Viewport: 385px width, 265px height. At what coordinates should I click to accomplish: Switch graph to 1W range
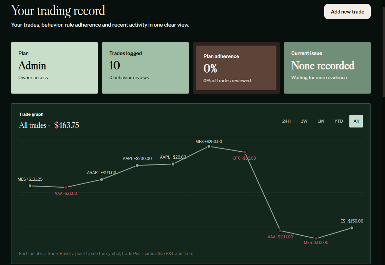[304, 121]
